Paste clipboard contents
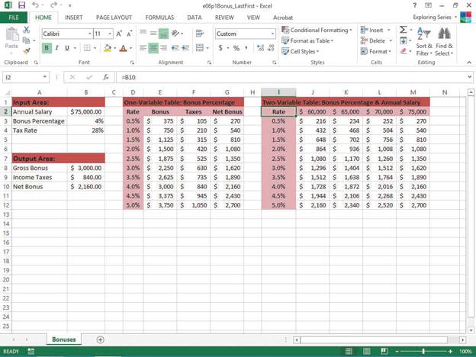 tap(11, 38)
